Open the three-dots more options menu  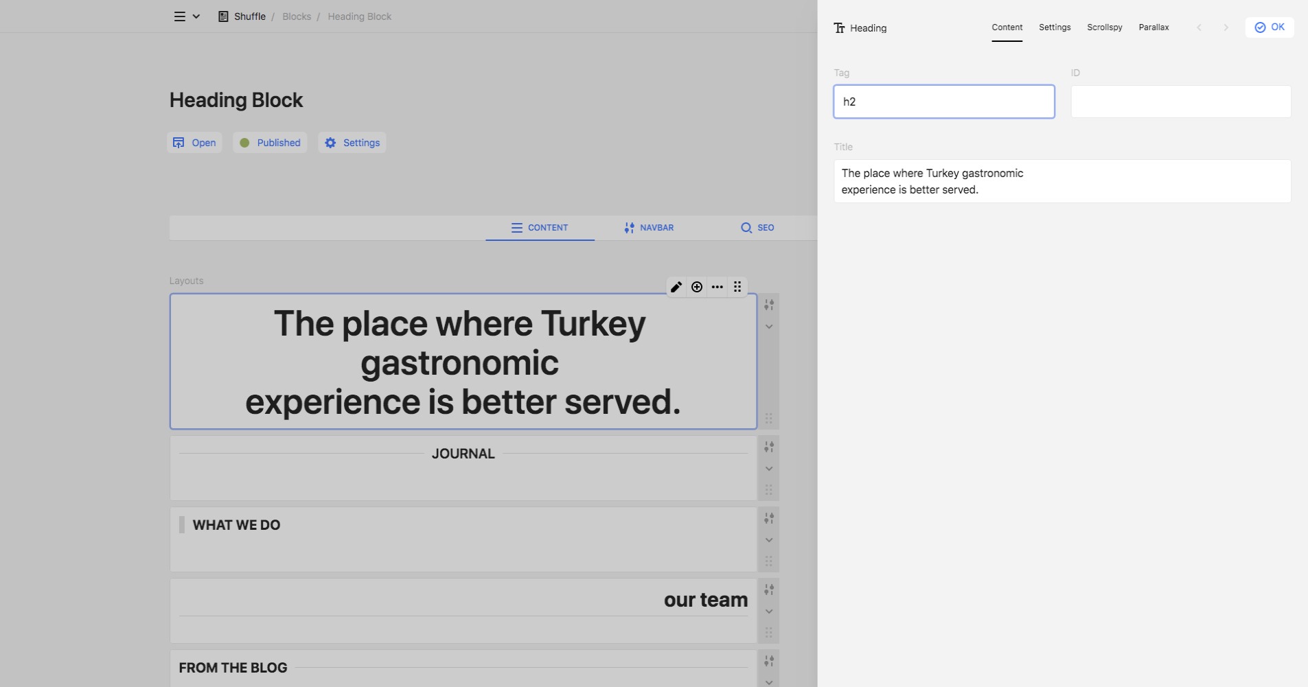718,287
